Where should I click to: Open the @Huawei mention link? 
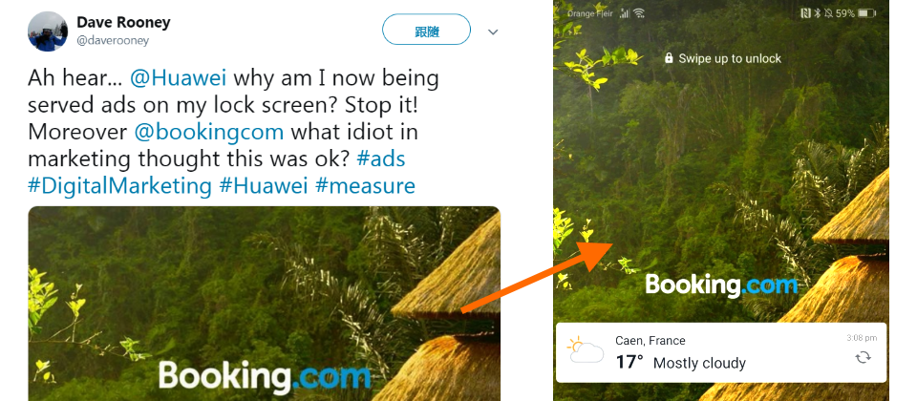[178, 77]
